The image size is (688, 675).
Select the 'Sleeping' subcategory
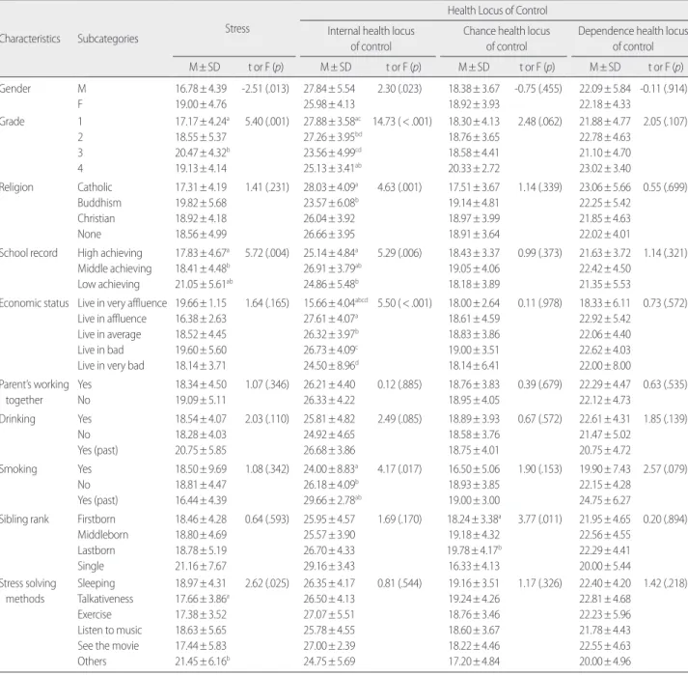(96, 583)
